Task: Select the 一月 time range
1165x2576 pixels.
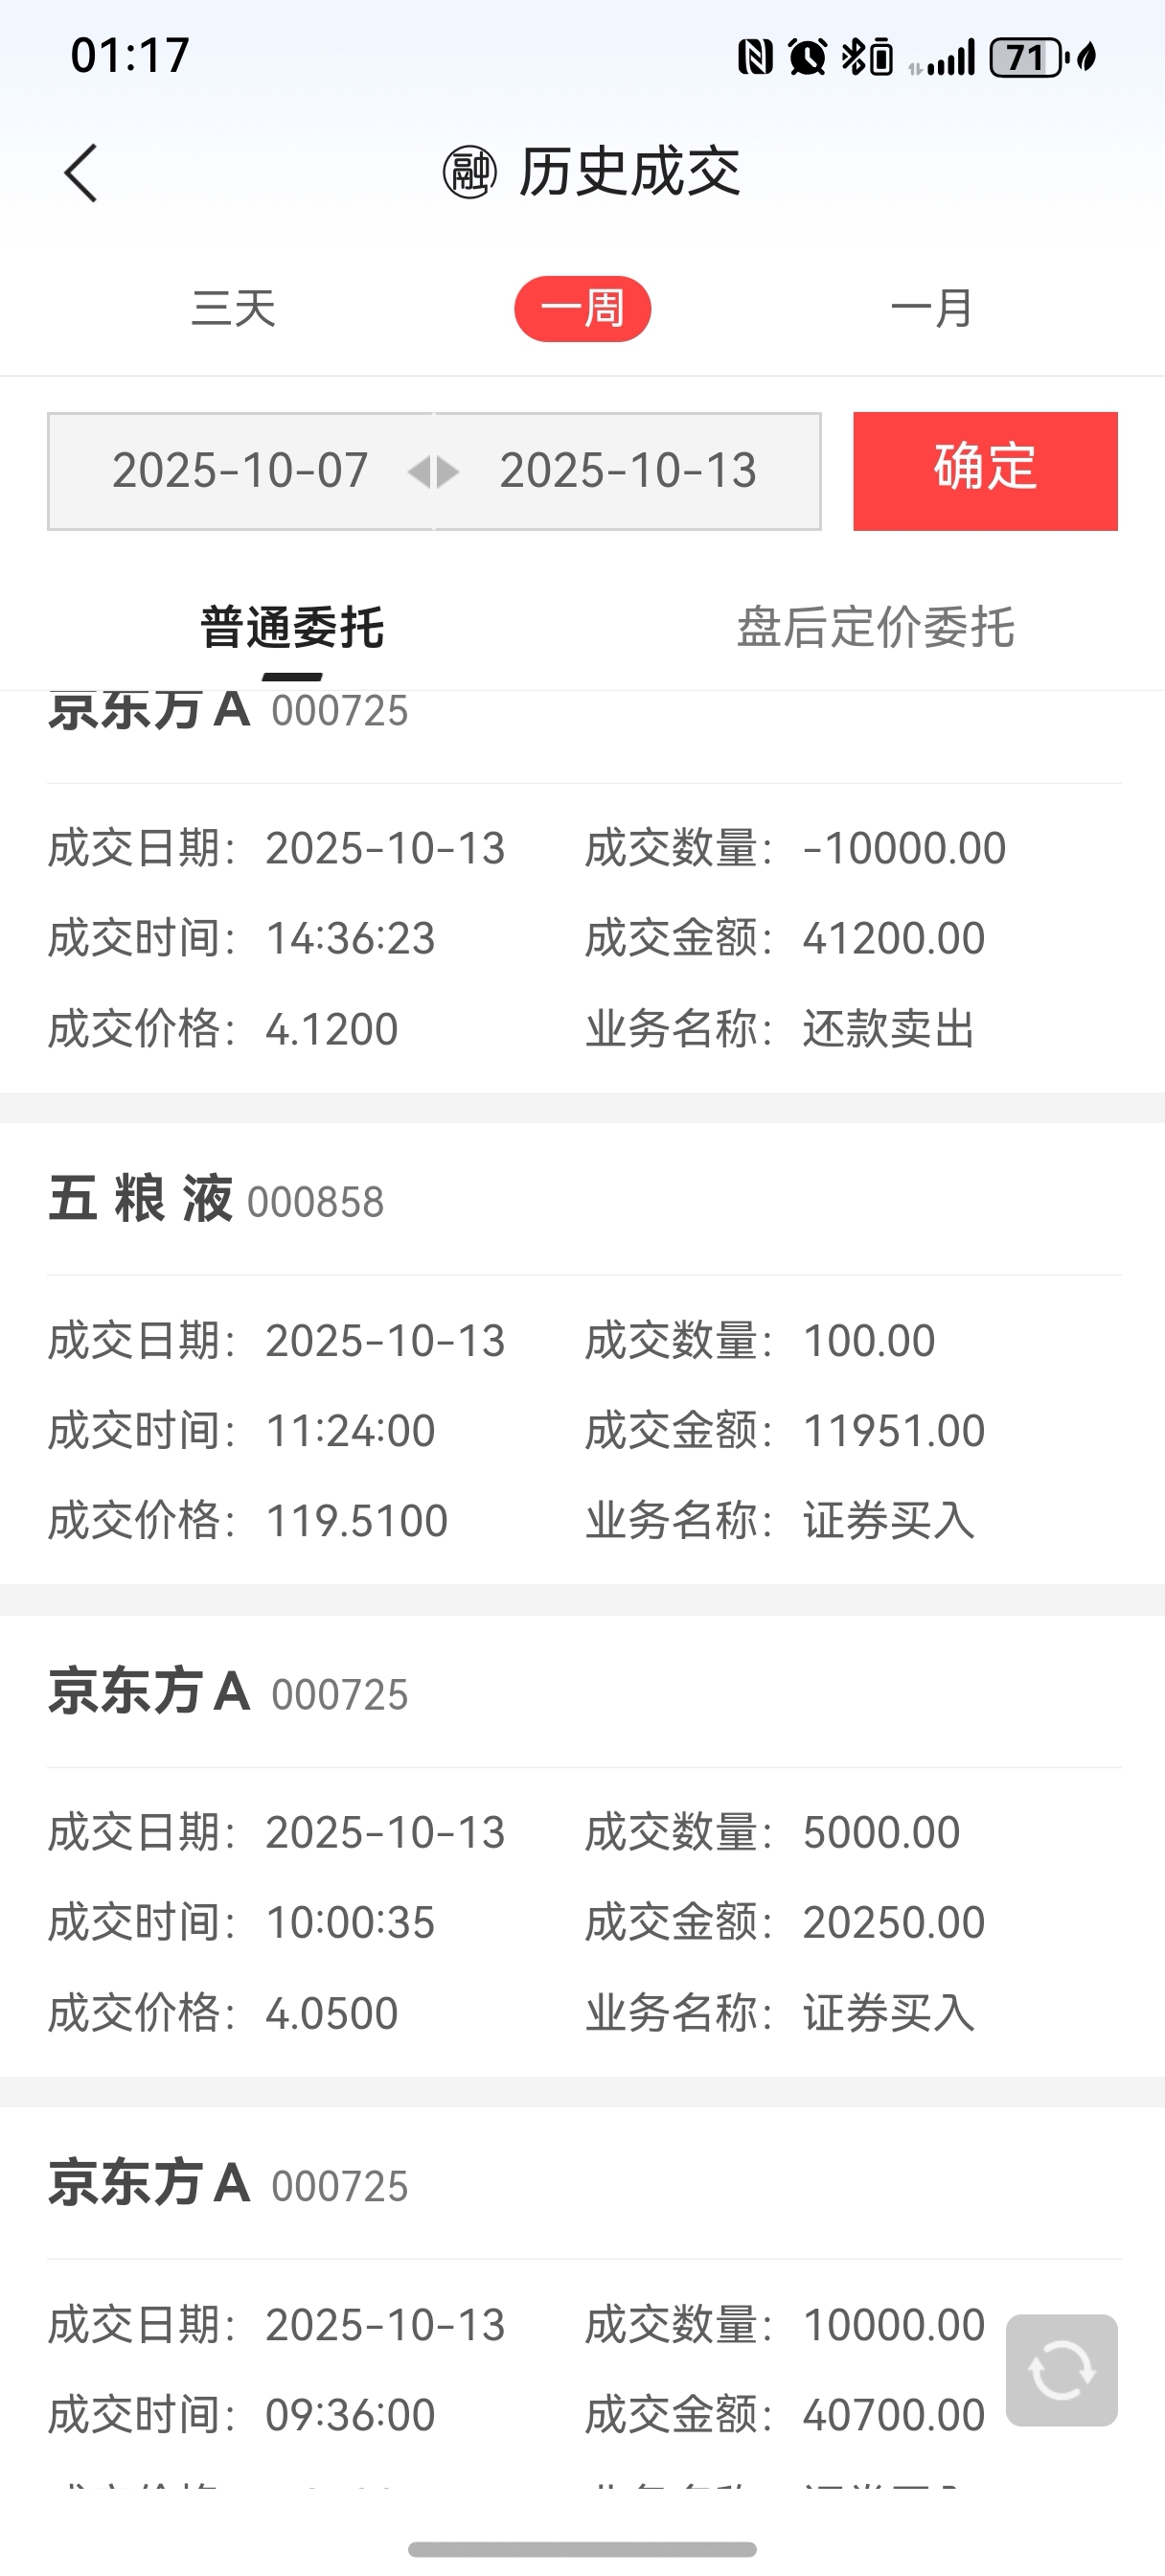Action: pyautogui.click(x=931, y=308)
